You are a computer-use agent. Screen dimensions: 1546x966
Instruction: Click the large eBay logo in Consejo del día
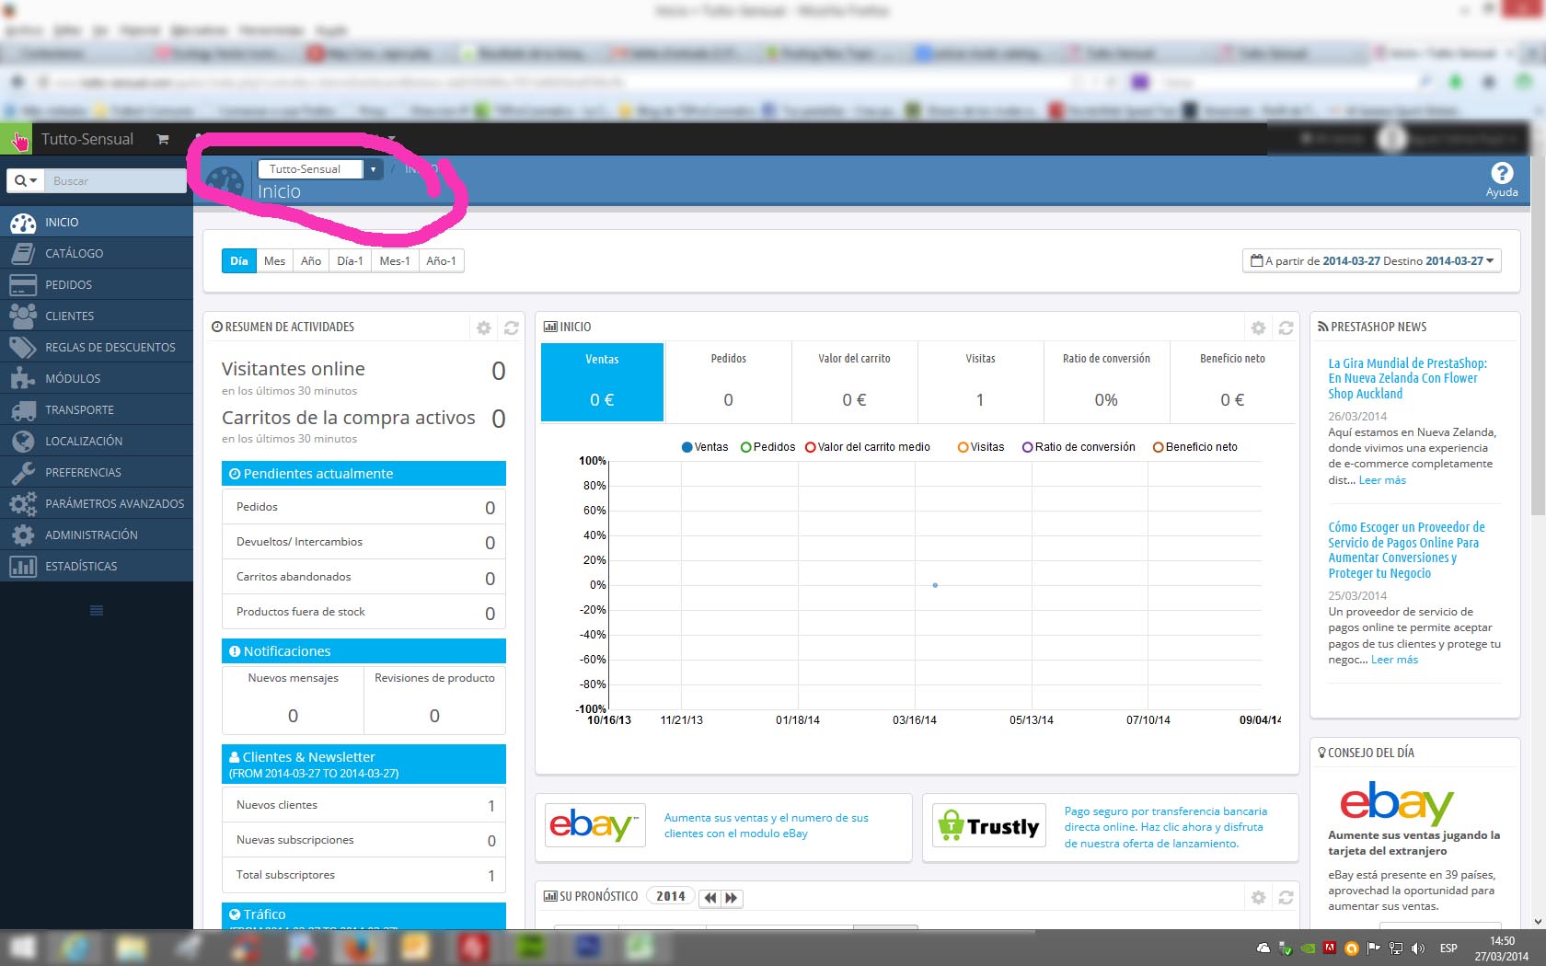[x=1397, y=803]
